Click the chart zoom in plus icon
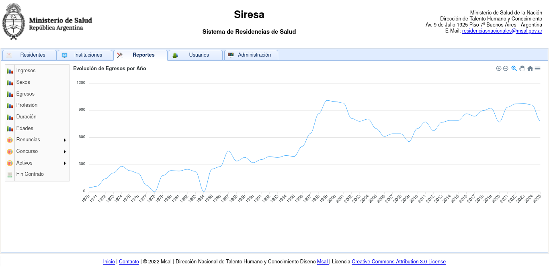 pos(499,69)
